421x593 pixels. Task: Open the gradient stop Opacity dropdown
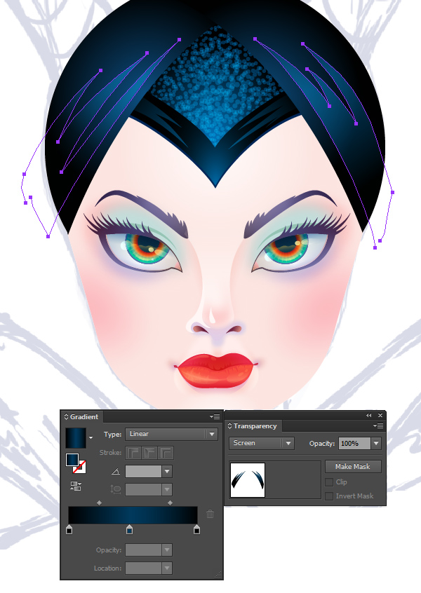167,550
